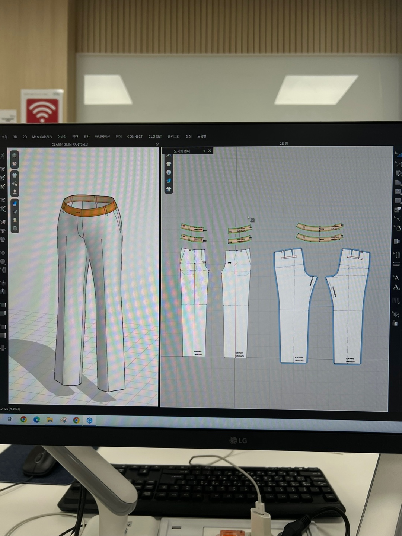Toggle the garment display t-shirt icon in 3D view

15,175
